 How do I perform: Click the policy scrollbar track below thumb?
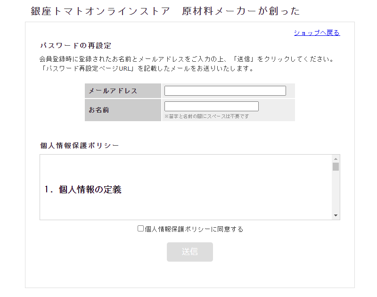tap(336, 193)
